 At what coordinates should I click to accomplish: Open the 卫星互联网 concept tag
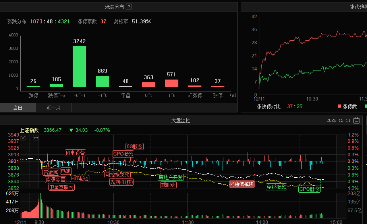tap(61, 187)
